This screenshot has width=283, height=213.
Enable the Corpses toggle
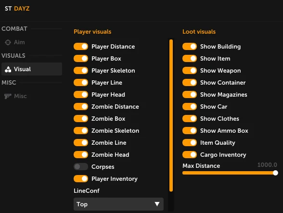[x=81, y=167]
